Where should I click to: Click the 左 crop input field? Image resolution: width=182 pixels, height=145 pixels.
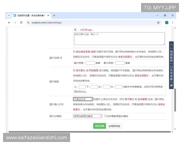pyautogui.click(x=106, y=87)
